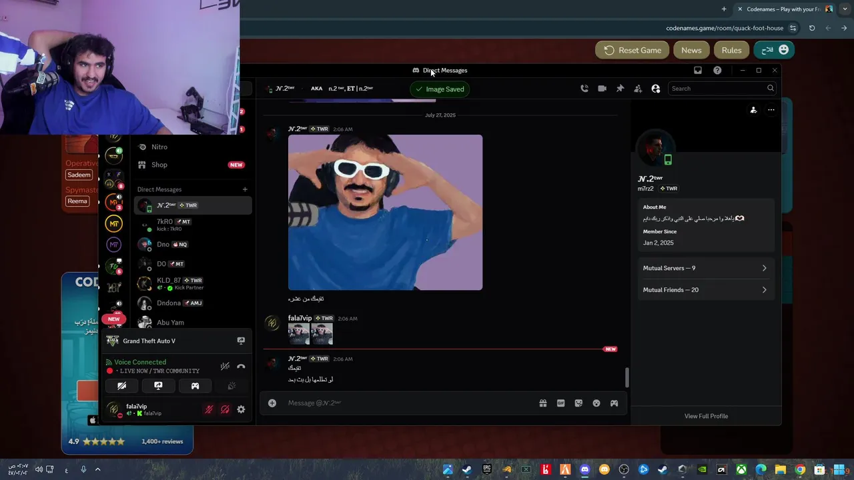Open second small image from fala7vip's message
Image resolution: width=854 pixels, height=480 pixels.
pyautogui.click(x=322, y=334)
